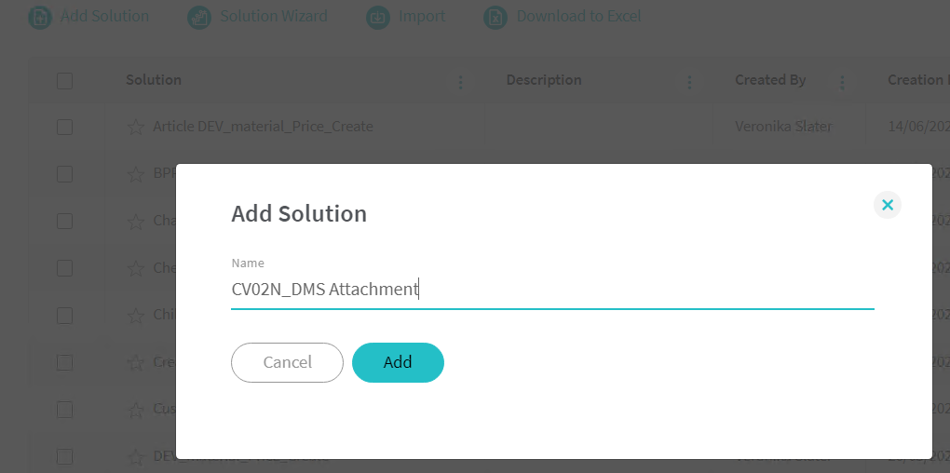
Task: Open the Solution Wizard icon
Action: tap(199, 17)
